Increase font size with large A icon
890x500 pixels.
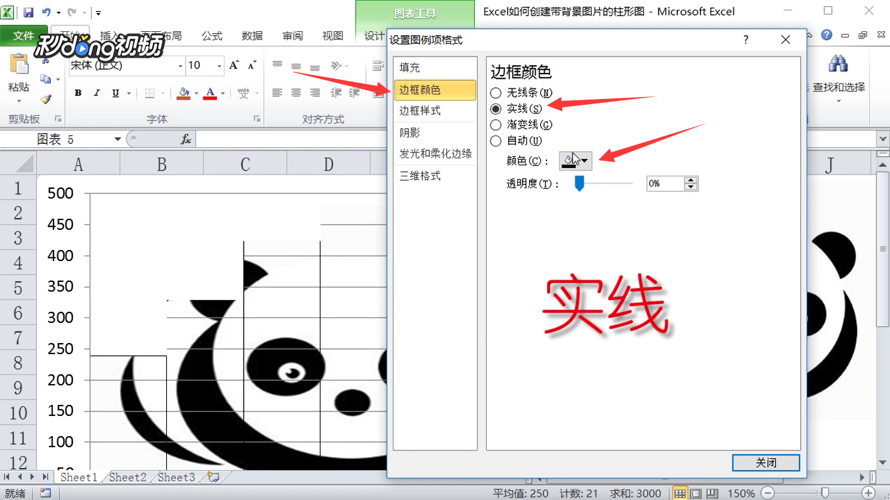pyautogui.click(x=235, y=65)
